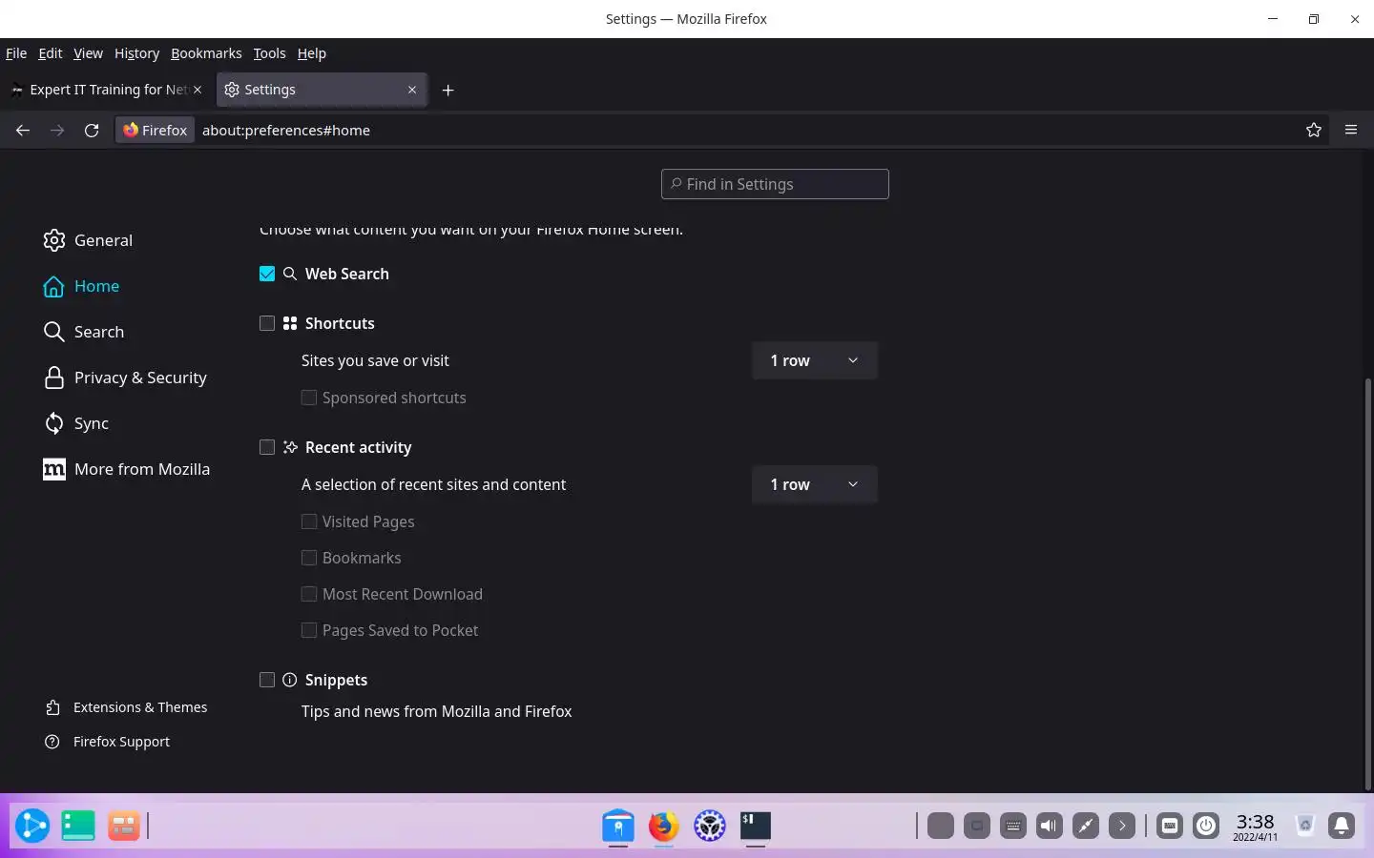Screen dimensions: 1374x858
Task: Switch to Firefox from dock
Action: [664, 826]
